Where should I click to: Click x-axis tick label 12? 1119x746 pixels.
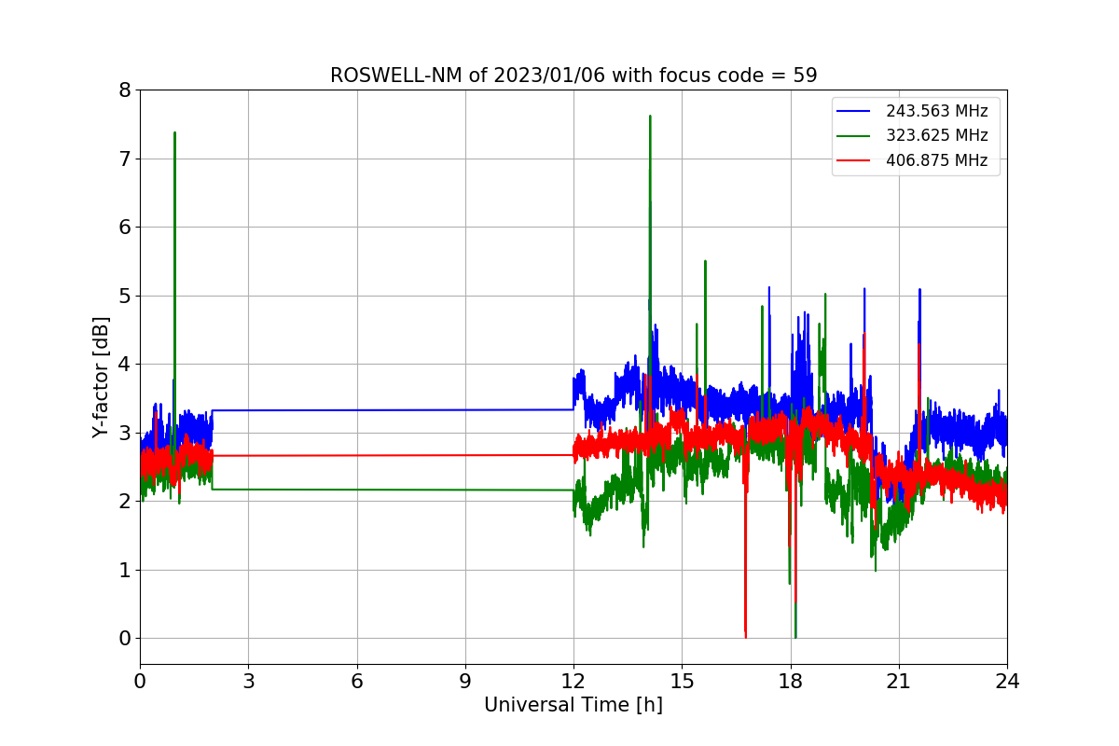tap(573, 682)
